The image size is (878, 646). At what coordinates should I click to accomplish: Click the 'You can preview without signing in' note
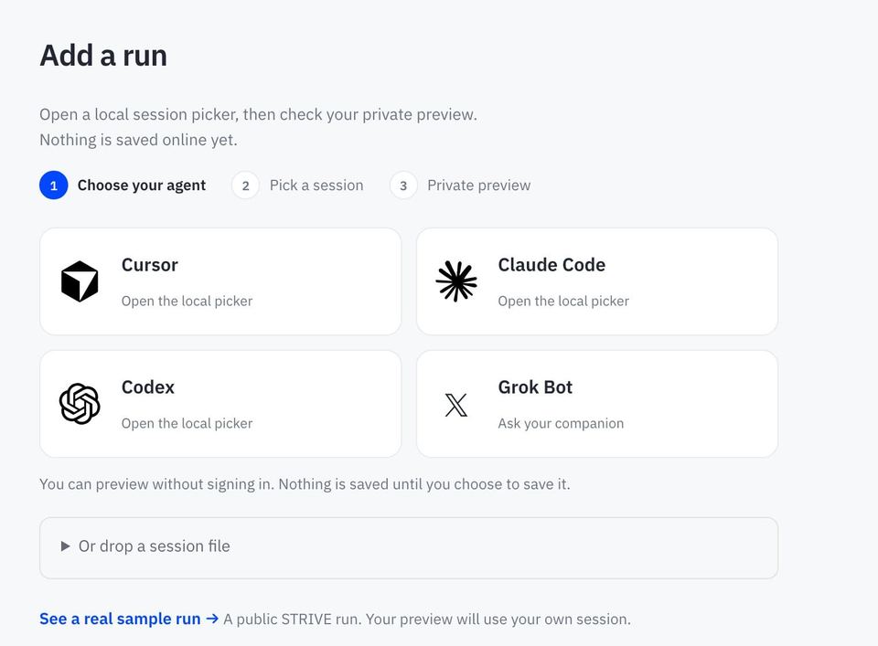305,483
